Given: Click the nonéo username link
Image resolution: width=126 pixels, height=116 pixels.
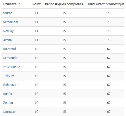Looking at the screenshot, I should [x=8, y=94].
